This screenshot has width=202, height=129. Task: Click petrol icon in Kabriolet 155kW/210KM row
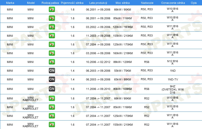pyautogui.click(x=52, y=124)
